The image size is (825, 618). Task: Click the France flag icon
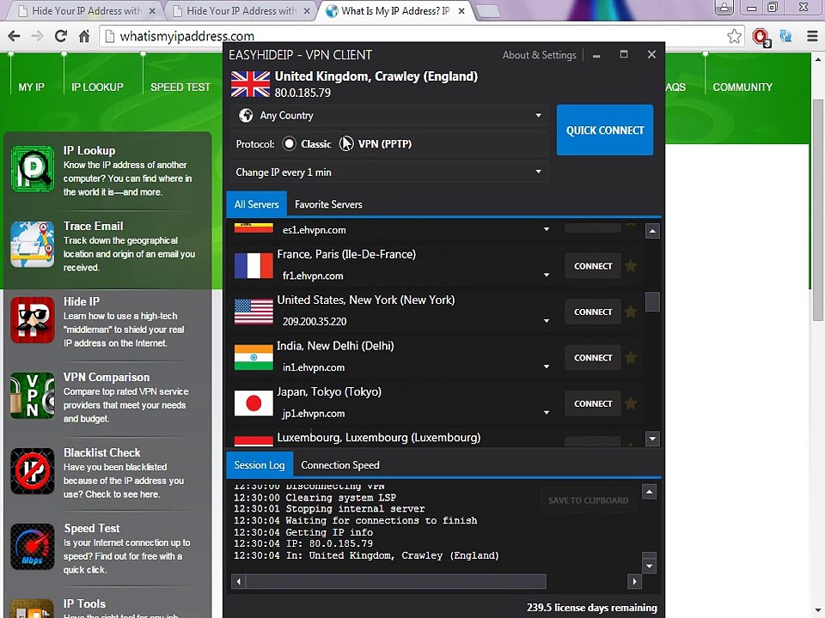click(254, 265)
